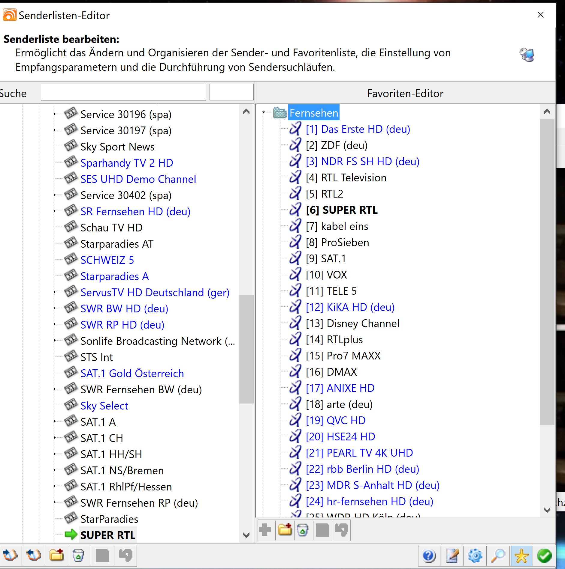Viewport: 565px width, 569px height.
Task: Close the Senderlisten-Editor window
Action: (541, 15)
